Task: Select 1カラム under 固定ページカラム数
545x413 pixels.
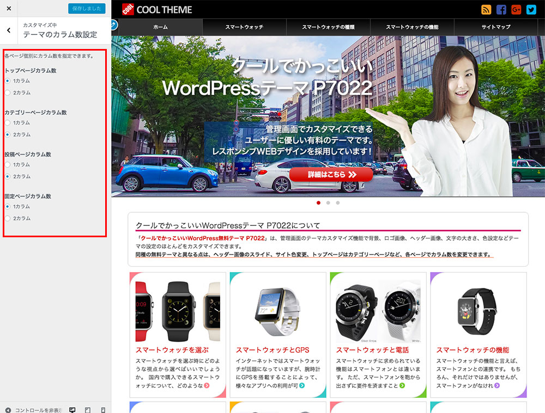Action: [8, 207]
